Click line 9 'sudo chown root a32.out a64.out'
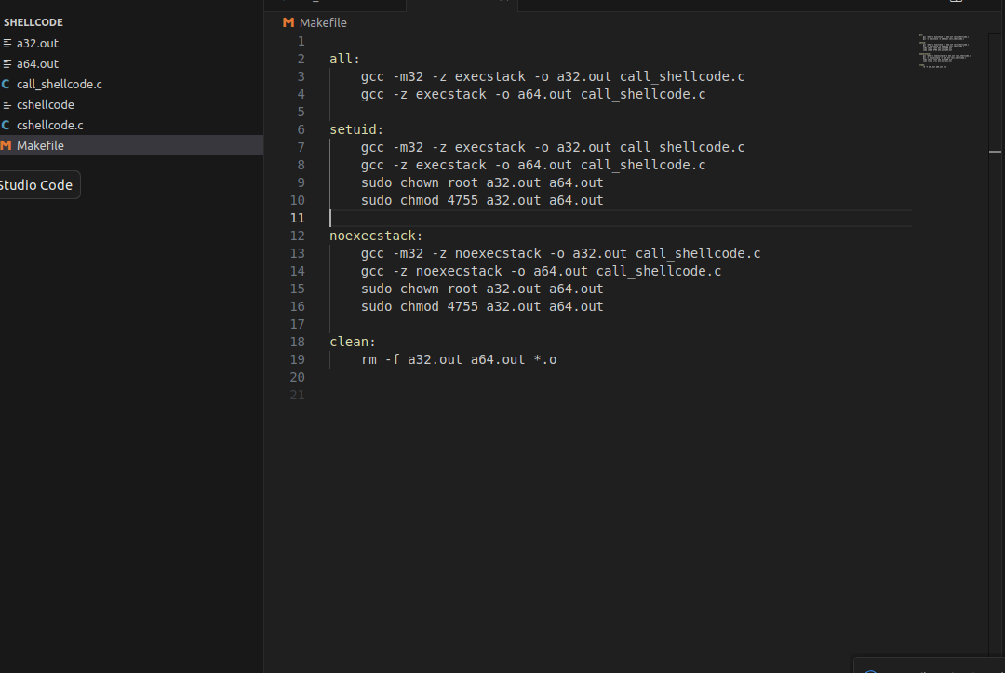The image size is (1005, 673). (482, 182)
